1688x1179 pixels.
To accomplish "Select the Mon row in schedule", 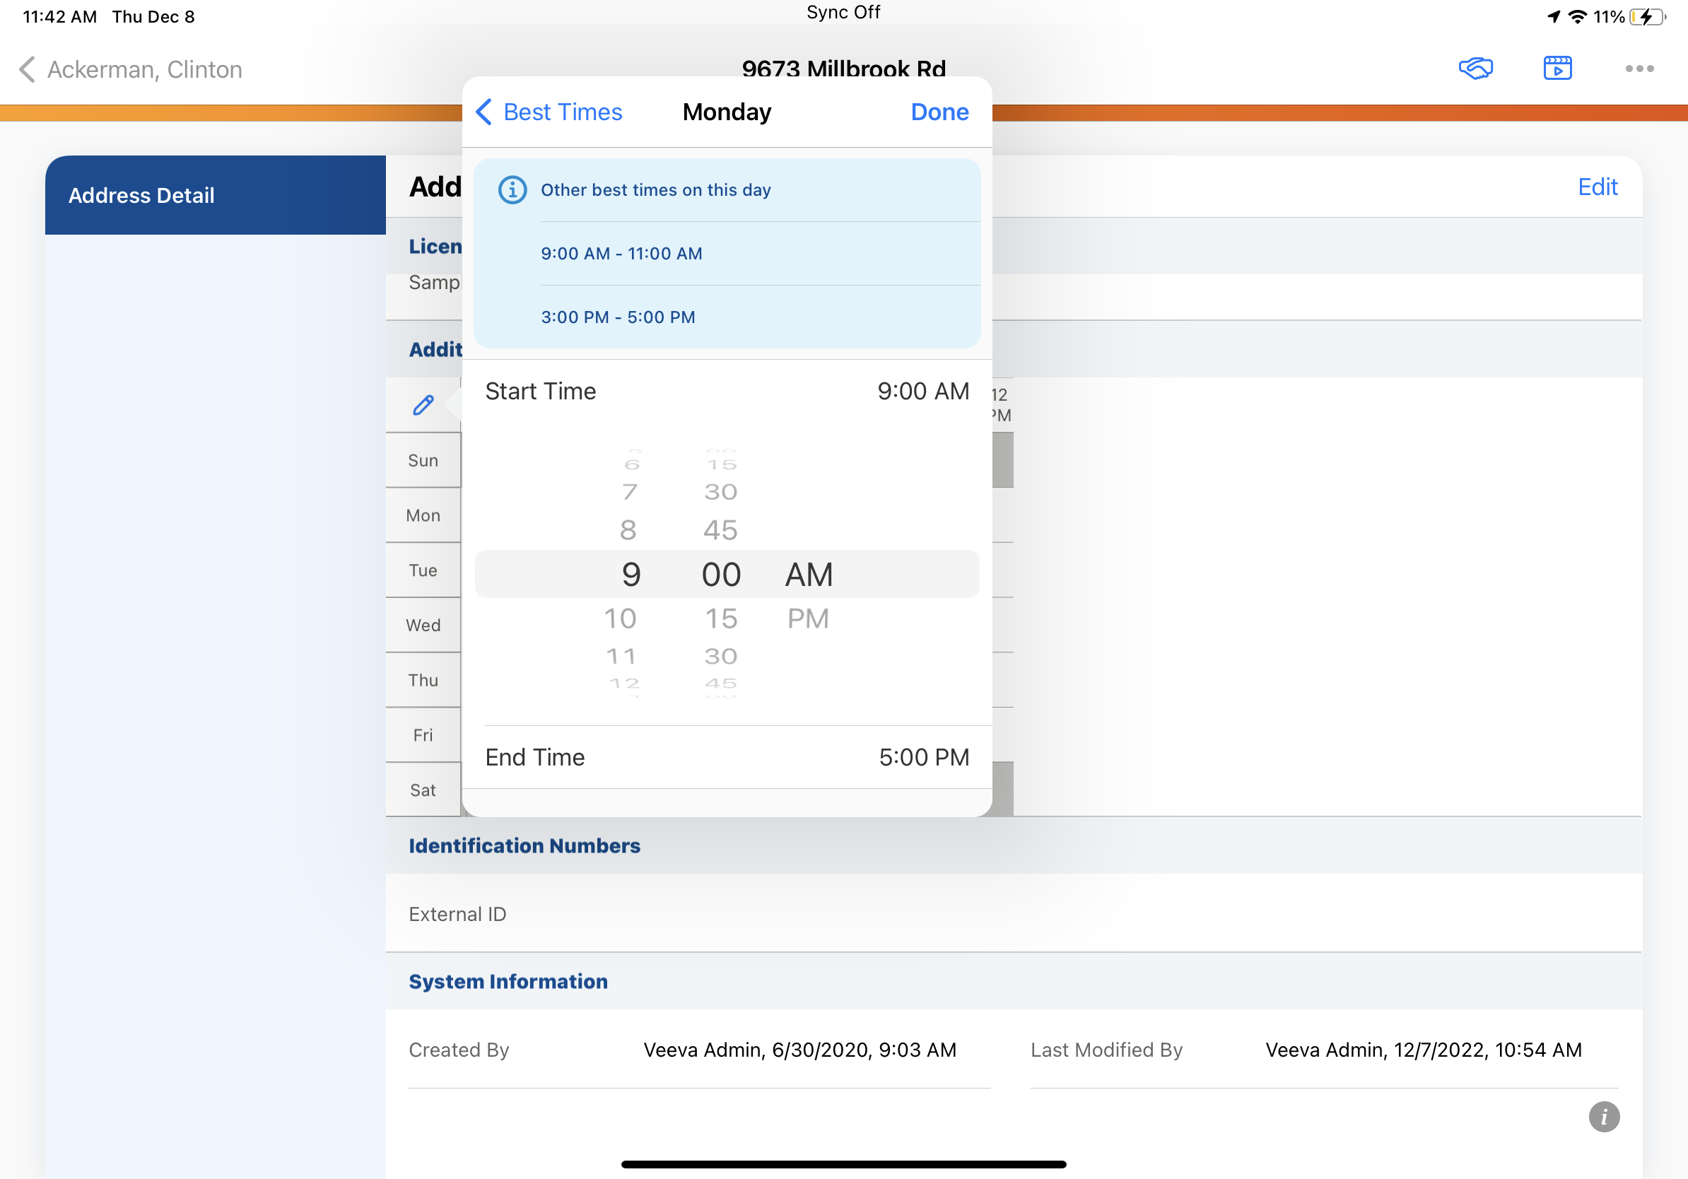I will (x=423, y=515).
